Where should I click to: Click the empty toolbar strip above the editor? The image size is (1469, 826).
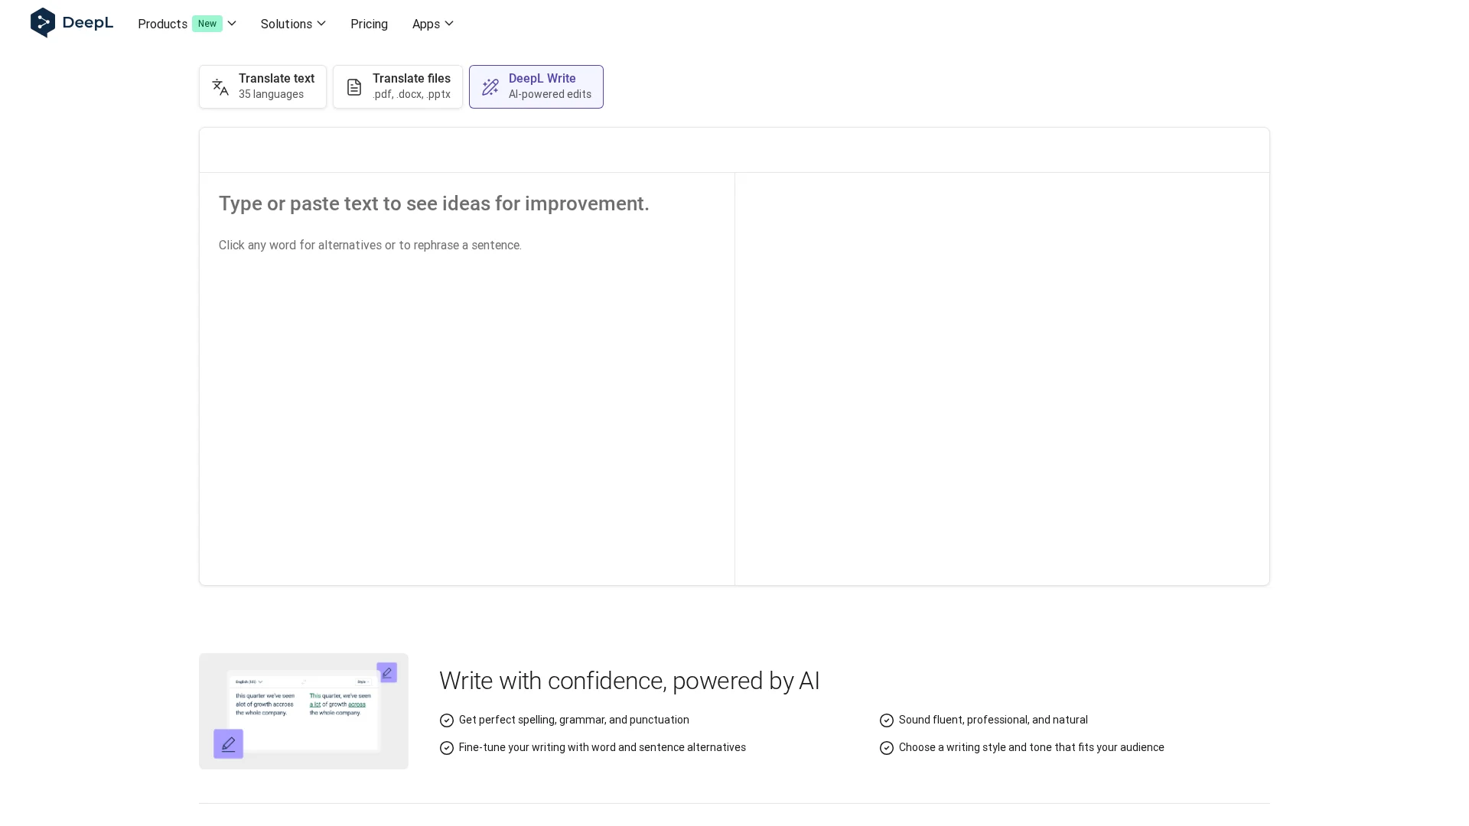coord(734,150)
